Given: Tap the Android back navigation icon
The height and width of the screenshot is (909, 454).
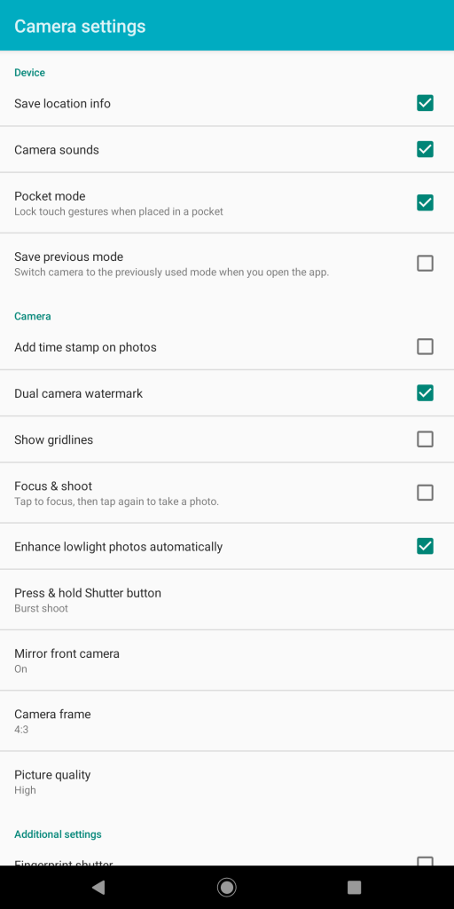Looking at the screenshot, I should [x=99, y=887].
